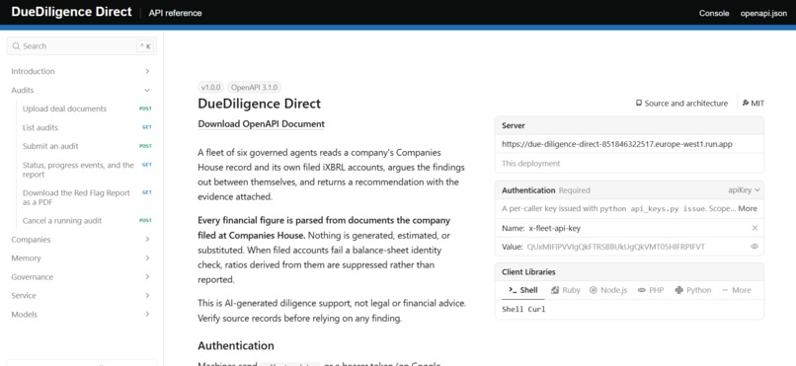Click Download OpenAPI Document link
796x366 pixels.
click(261, 123)
